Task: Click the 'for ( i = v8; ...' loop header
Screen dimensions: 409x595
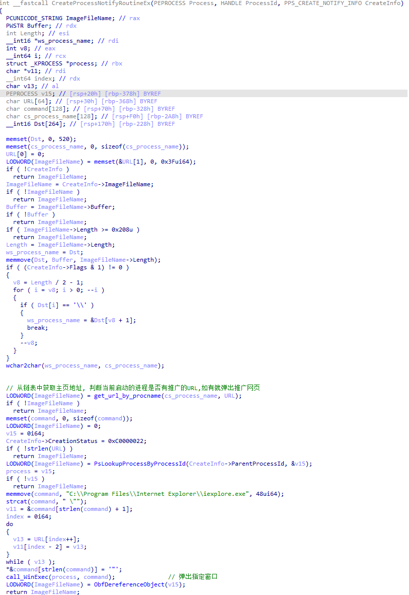Action: tap(59, 290)
